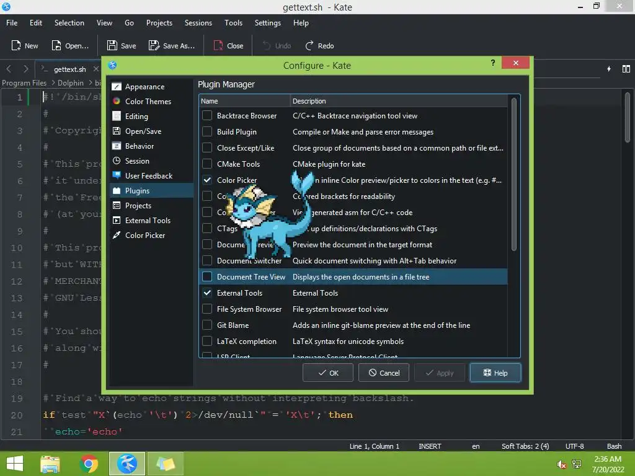Screen dimensions: 635x476
Task: Open File Explorer from the taskbar
Action: [x=50, y=464]
